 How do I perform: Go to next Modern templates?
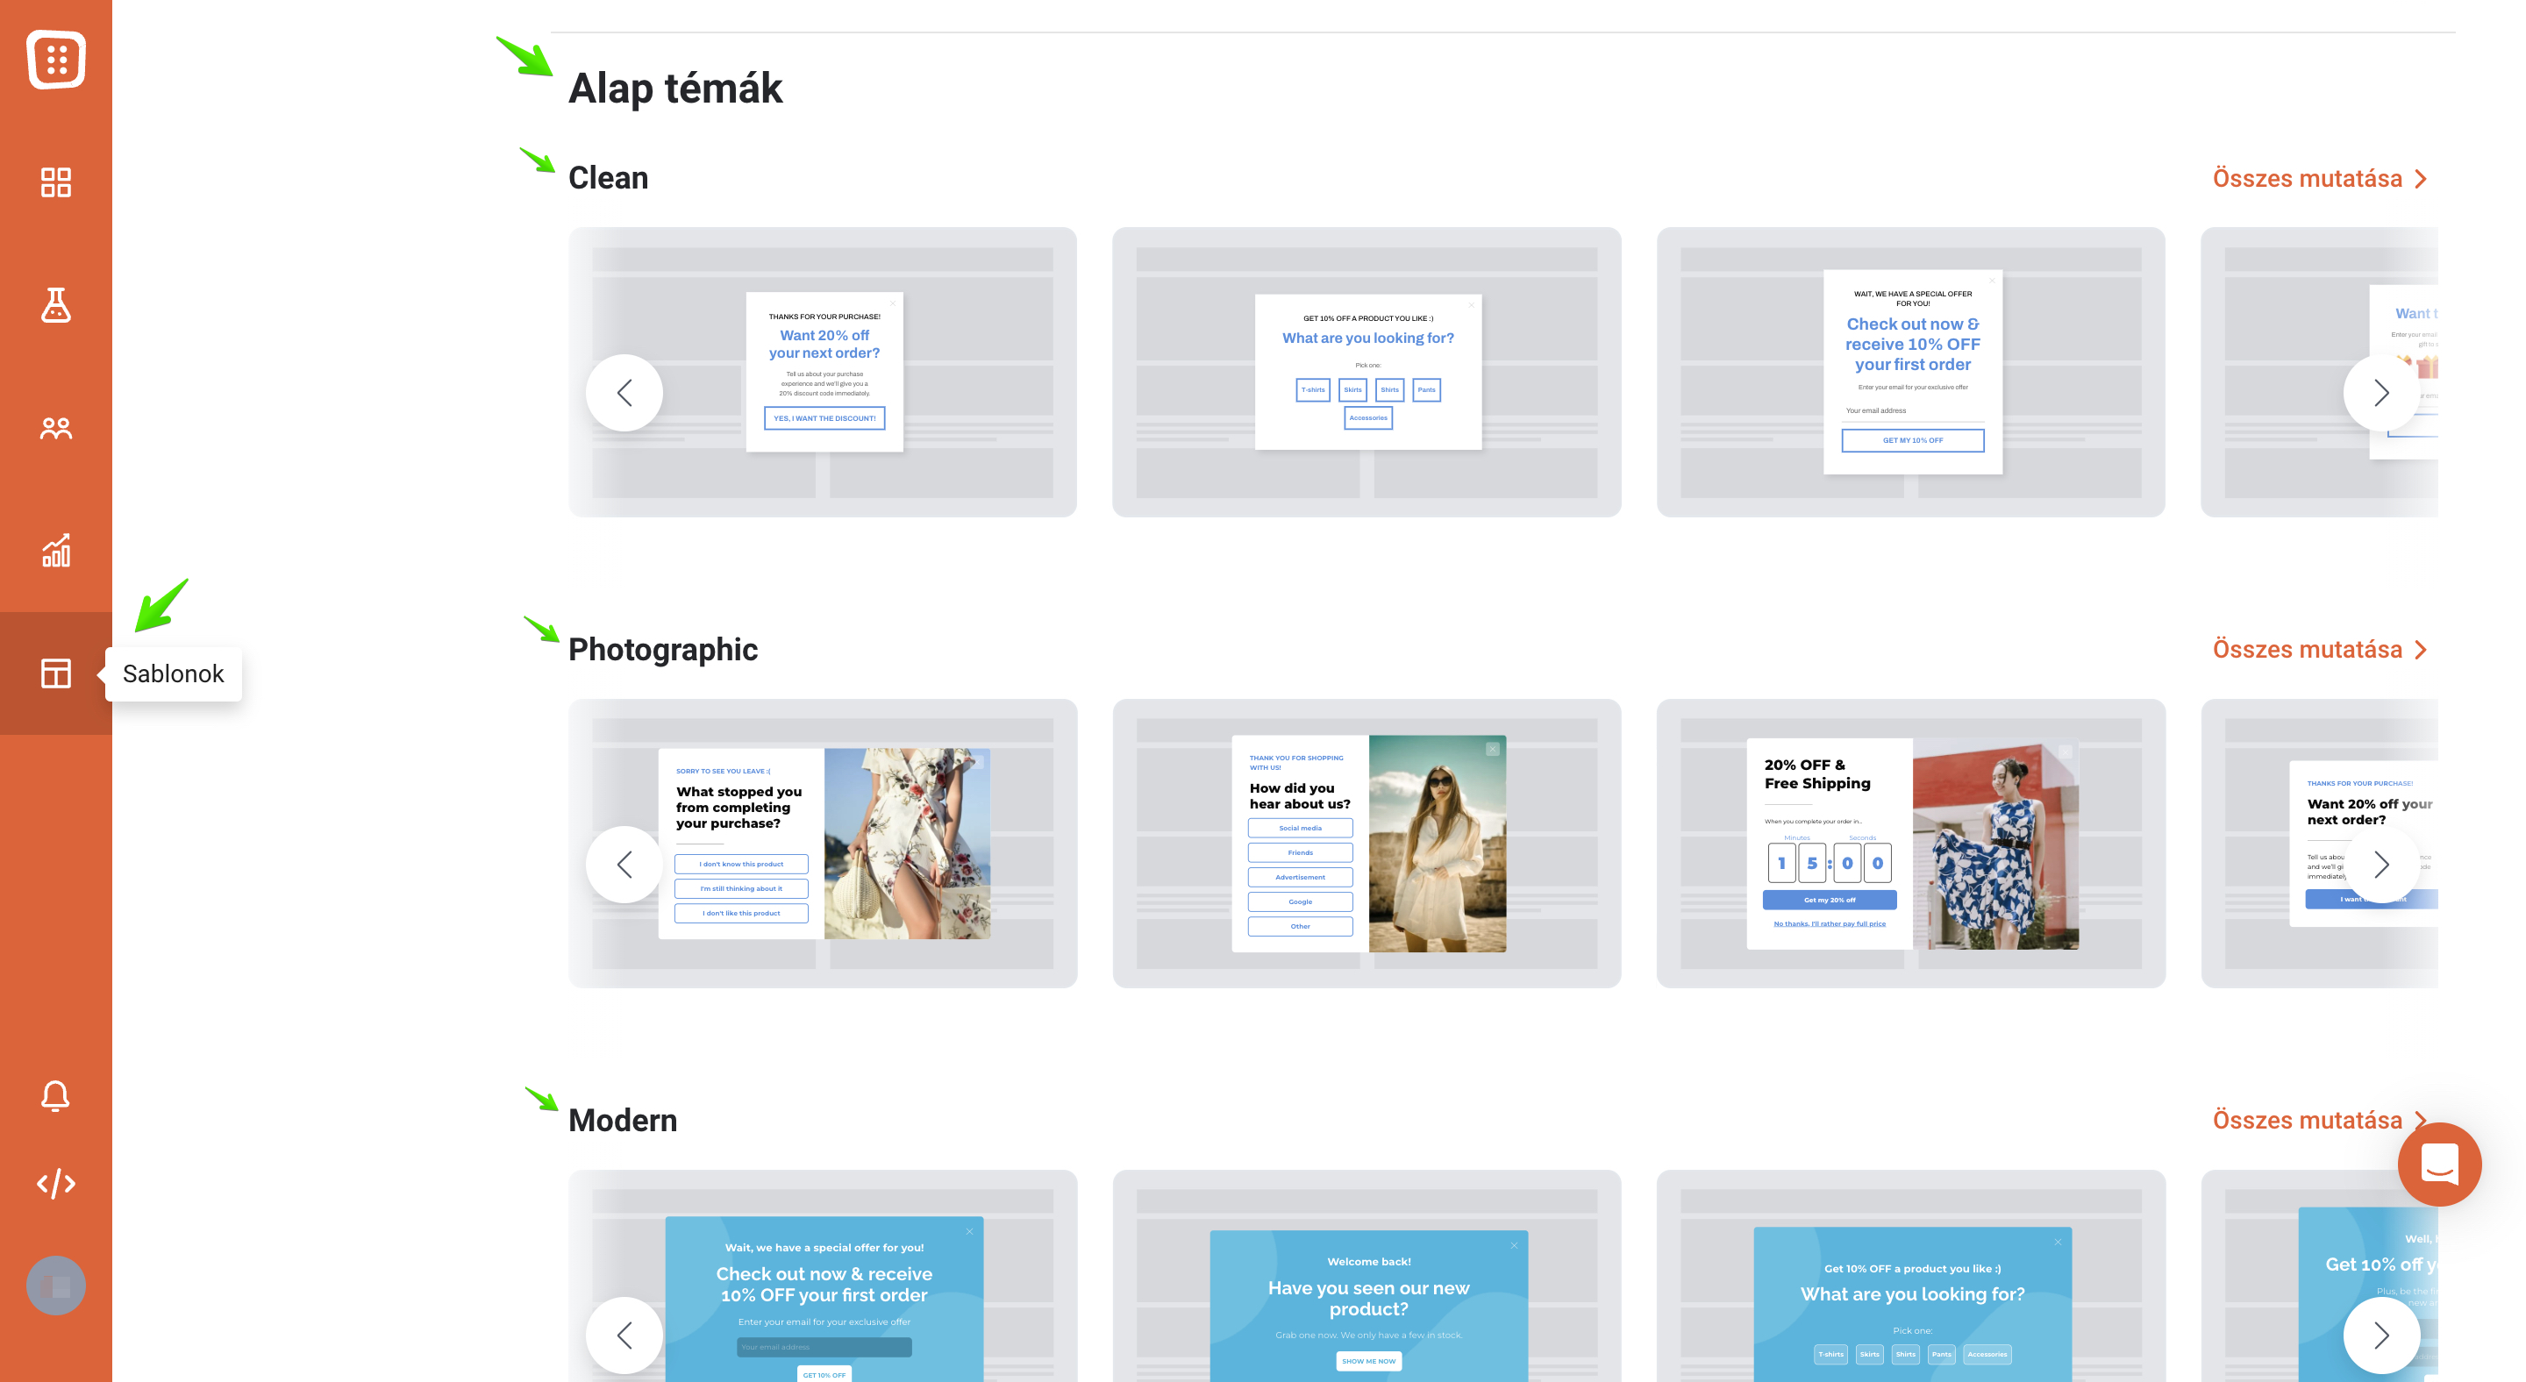(2381, 1335)
